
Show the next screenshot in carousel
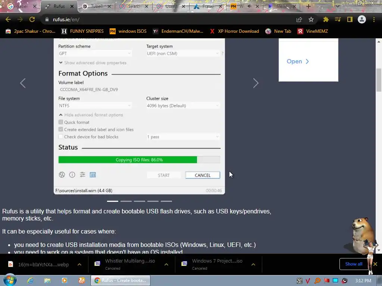click(256, 83)
